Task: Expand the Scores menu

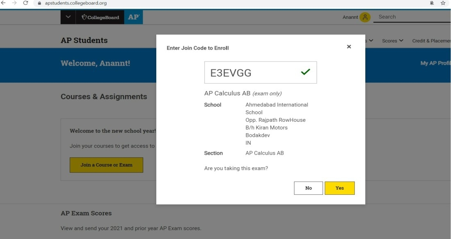Action: (393, 41)
